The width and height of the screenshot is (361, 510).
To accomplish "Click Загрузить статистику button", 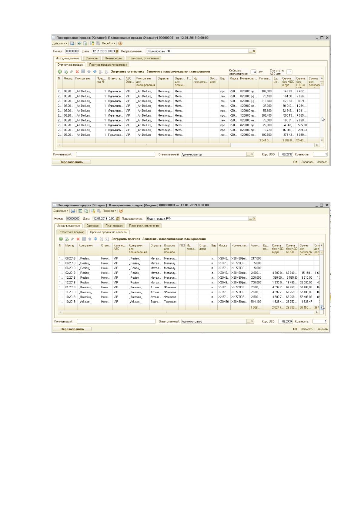I will [x=128, y=72].
